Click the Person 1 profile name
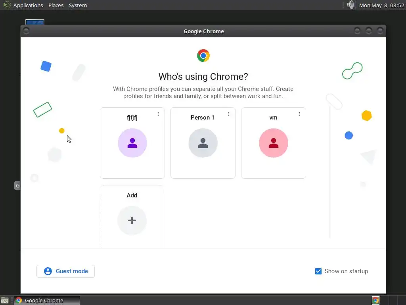The width and height of the screenshot is (406, 305). pyautogui.click(x=203, y=118)
